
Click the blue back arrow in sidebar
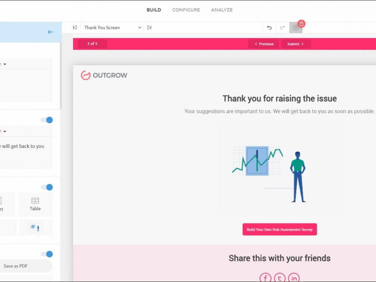[x=51, y=32]
